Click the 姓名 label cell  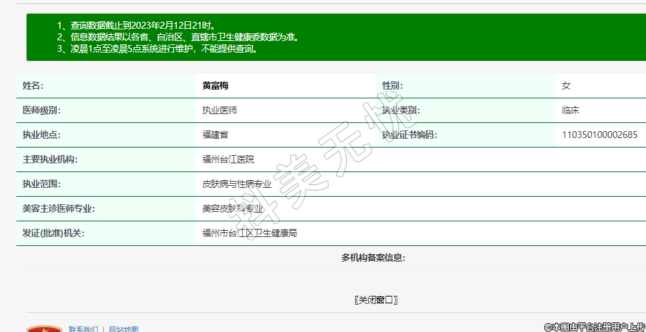33,85
